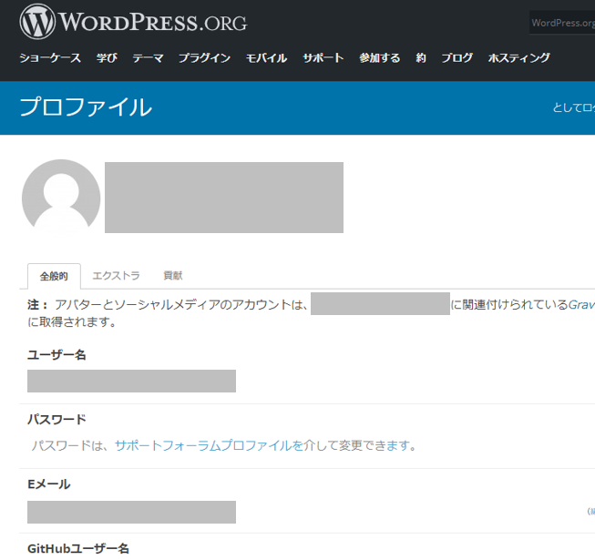
Task: Open the ショーケース menu item
Action: (x=50, y=58)
